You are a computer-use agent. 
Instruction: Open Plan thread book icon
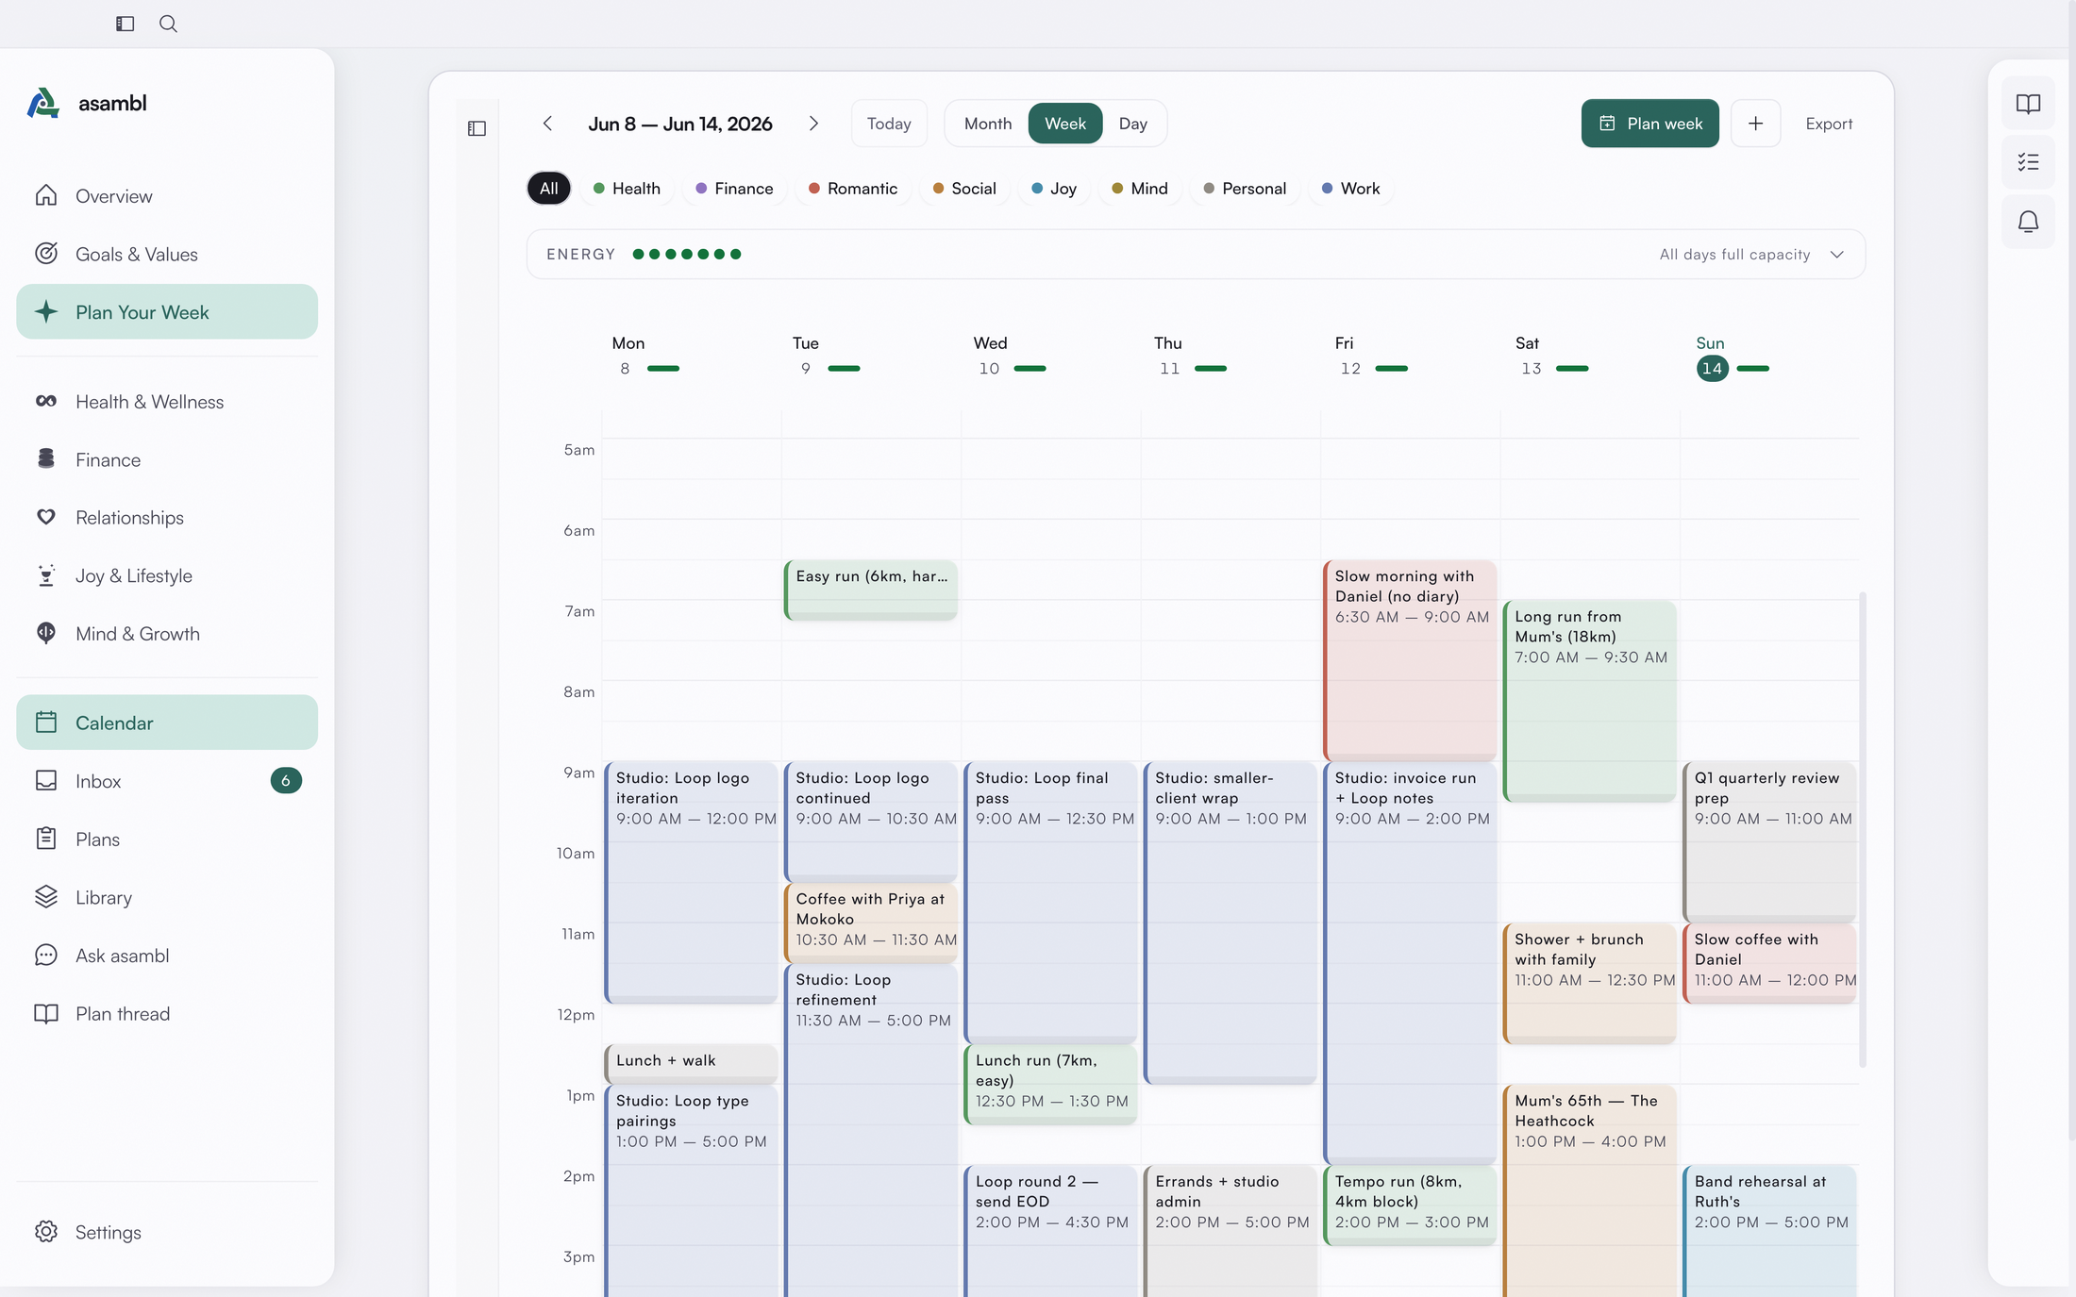click(45, 1014)
